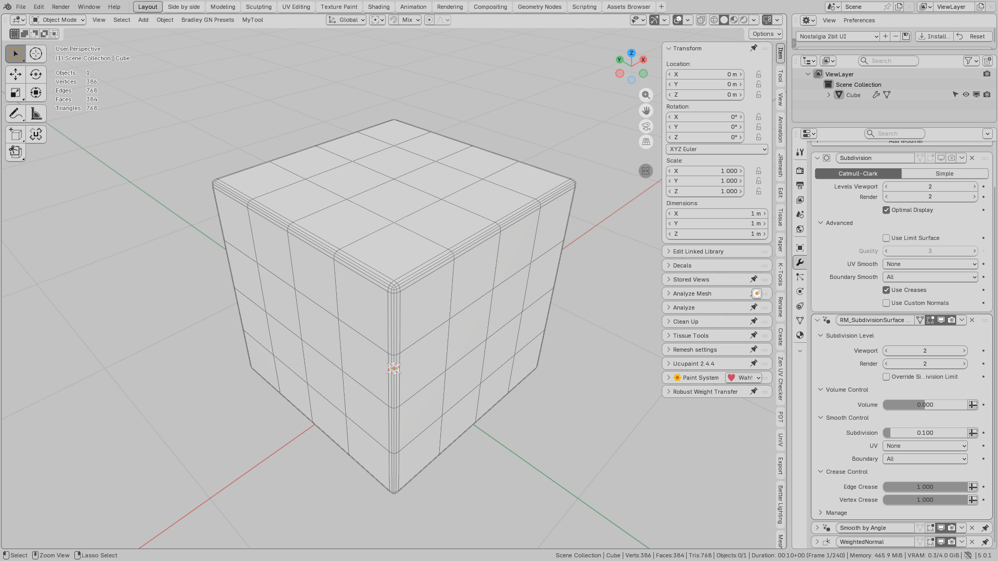Toggle Override Subdivision Limit checkbox
Image resolution: width=998 pixels, height=561 pixels.
click(886, 377)
